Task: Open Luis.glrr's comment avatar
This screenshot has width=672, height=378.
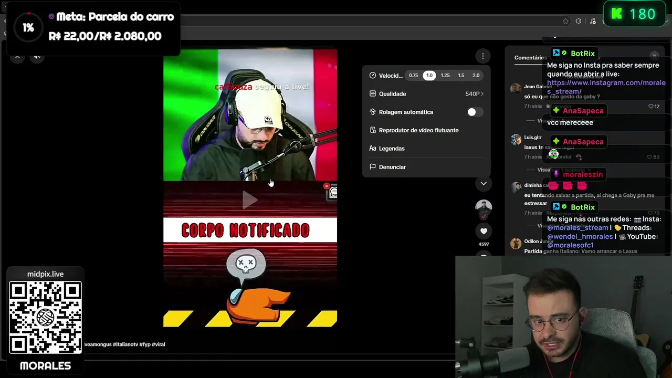Action: 516,139
